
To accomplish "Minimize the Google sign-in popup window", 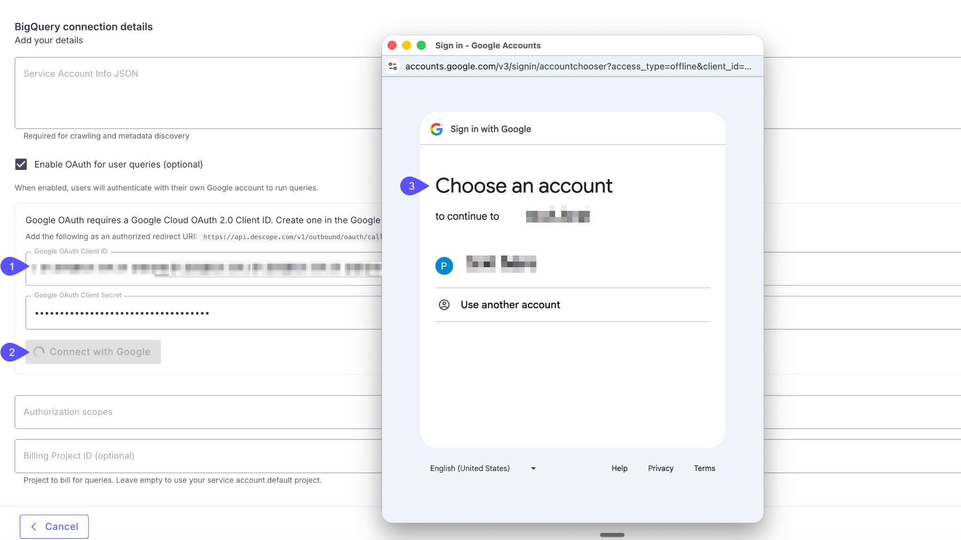I will tap(407, 46).
